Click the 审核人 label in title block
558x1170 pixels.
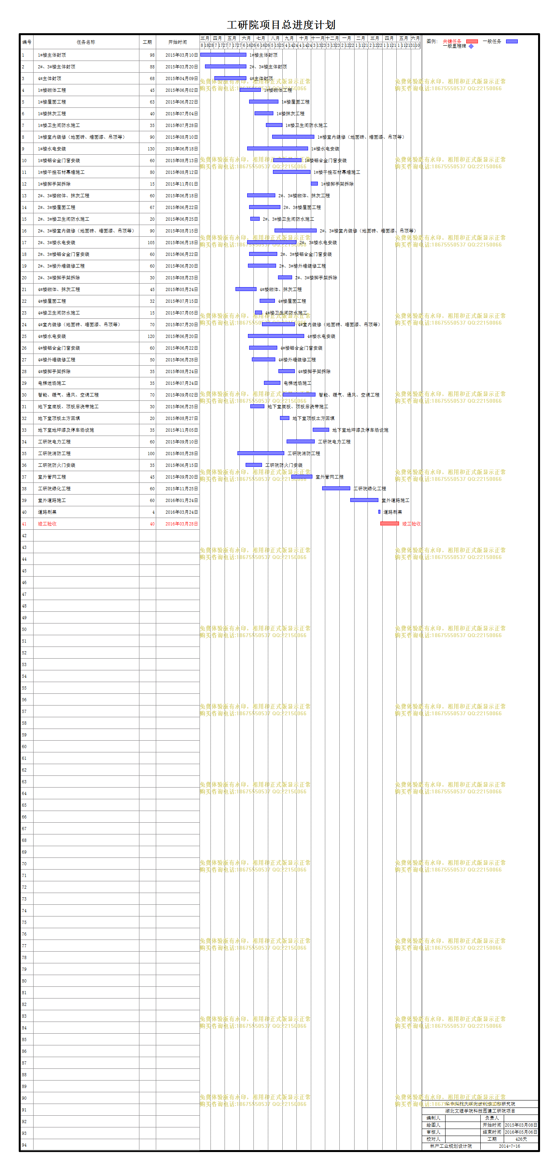click(x=433, y=1132)
